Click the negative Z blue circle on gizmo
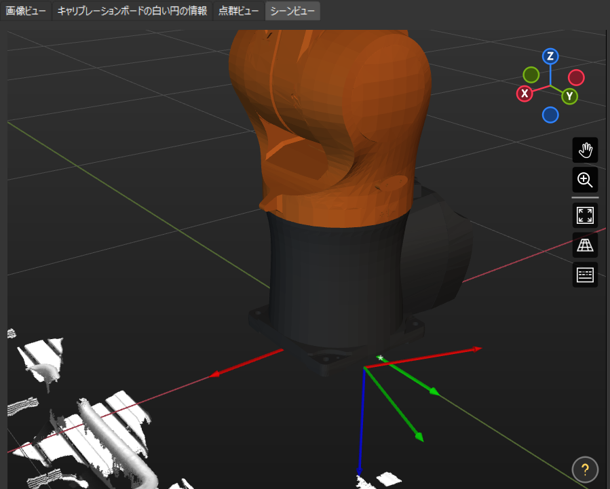The width and height of the screenshot is (610, 489). 550,115
